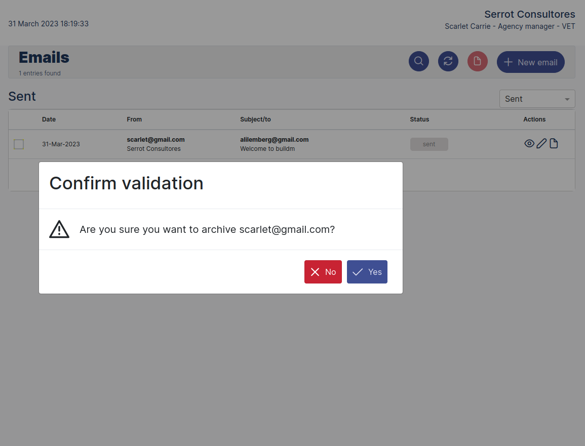Image resolution: width=585 pixels, height=446 pixels.
Task: Cancel archiving by clicking No
Action: coord(323,271)
